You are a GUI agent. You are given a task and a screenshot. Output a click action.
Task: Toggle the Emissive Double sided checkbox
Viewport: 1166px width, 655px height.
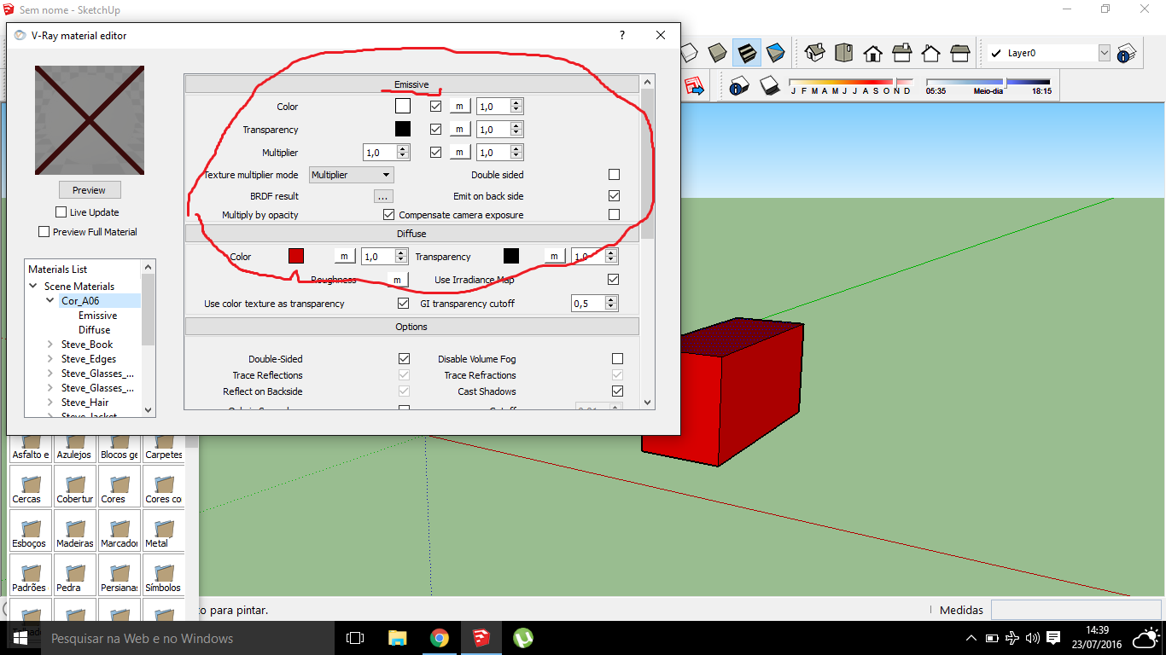614,175
